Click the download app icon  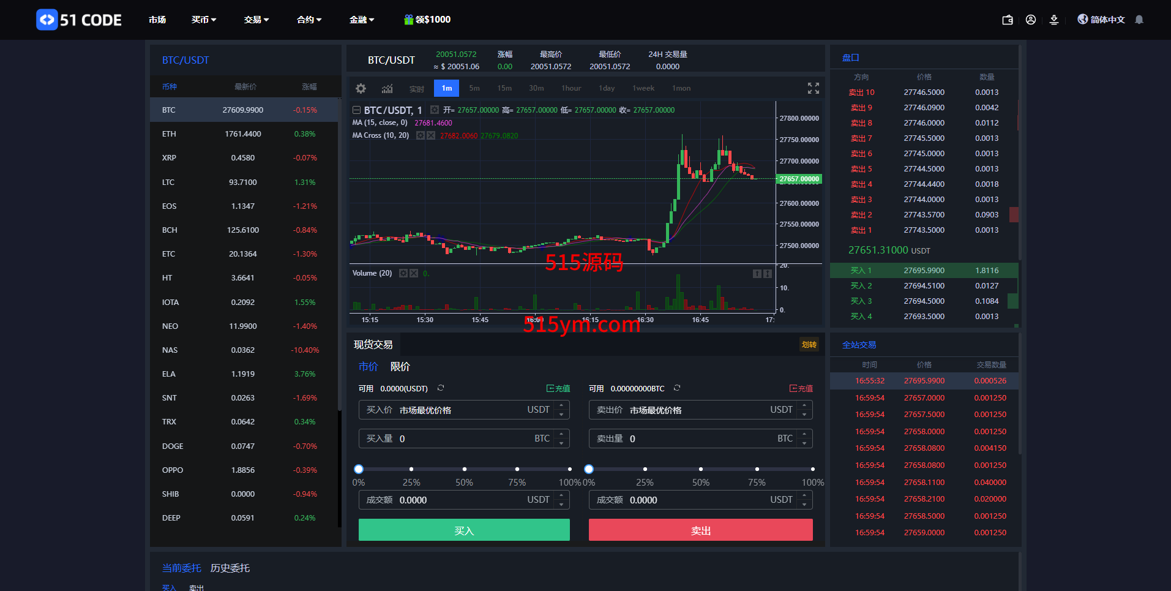tap(1054, 20)
